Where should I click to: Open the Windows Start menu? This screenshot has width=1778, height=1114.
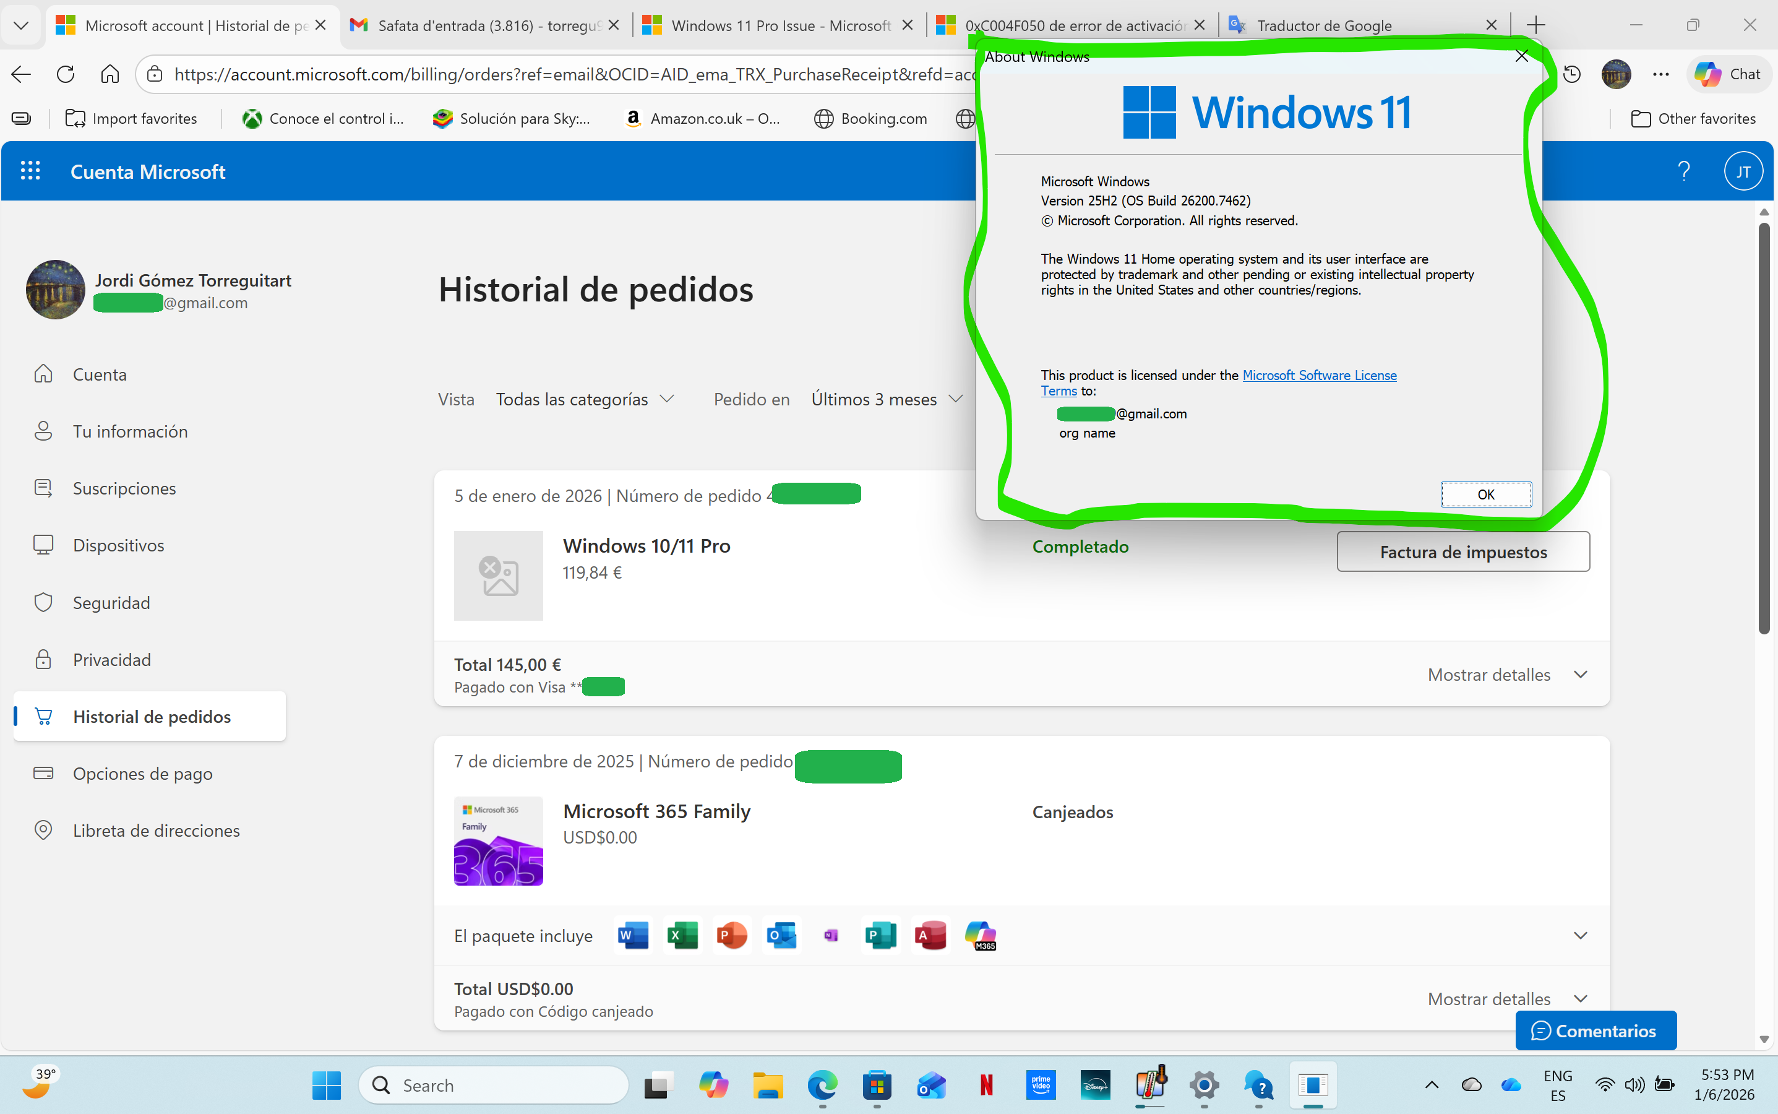(326, 1086)
